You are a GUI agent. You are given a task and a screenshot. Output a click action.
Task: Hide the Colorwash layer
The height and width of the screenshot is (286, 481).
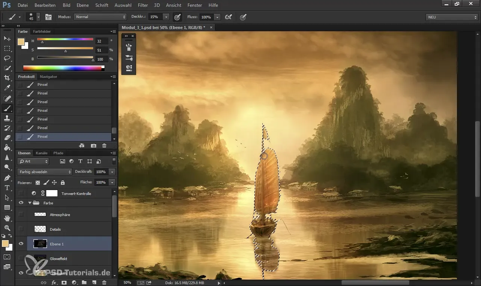(21, 273)
